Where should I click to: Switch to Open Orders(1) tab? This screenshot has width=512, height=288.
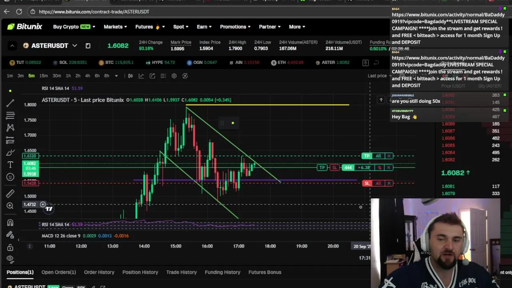coord(58,272)
